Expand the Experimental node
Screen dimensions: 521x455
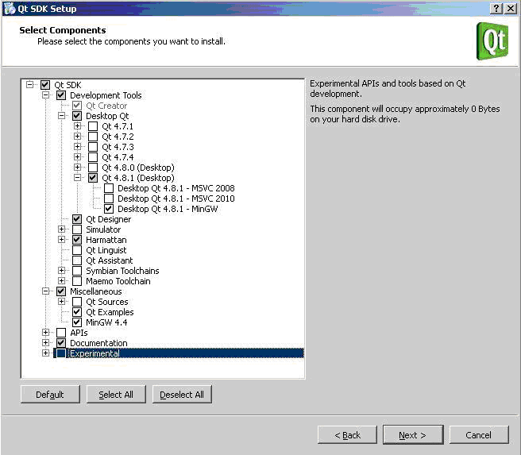point(45,353)
